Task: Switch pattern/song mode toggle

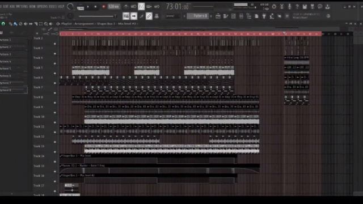Action: (x=81, y=7)
